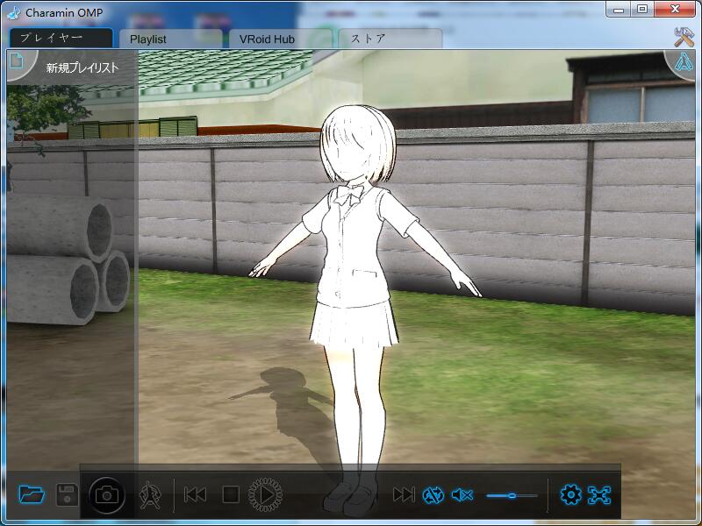Skip to the previous track
Screen dimensions: 702x526
coord(195,495)
